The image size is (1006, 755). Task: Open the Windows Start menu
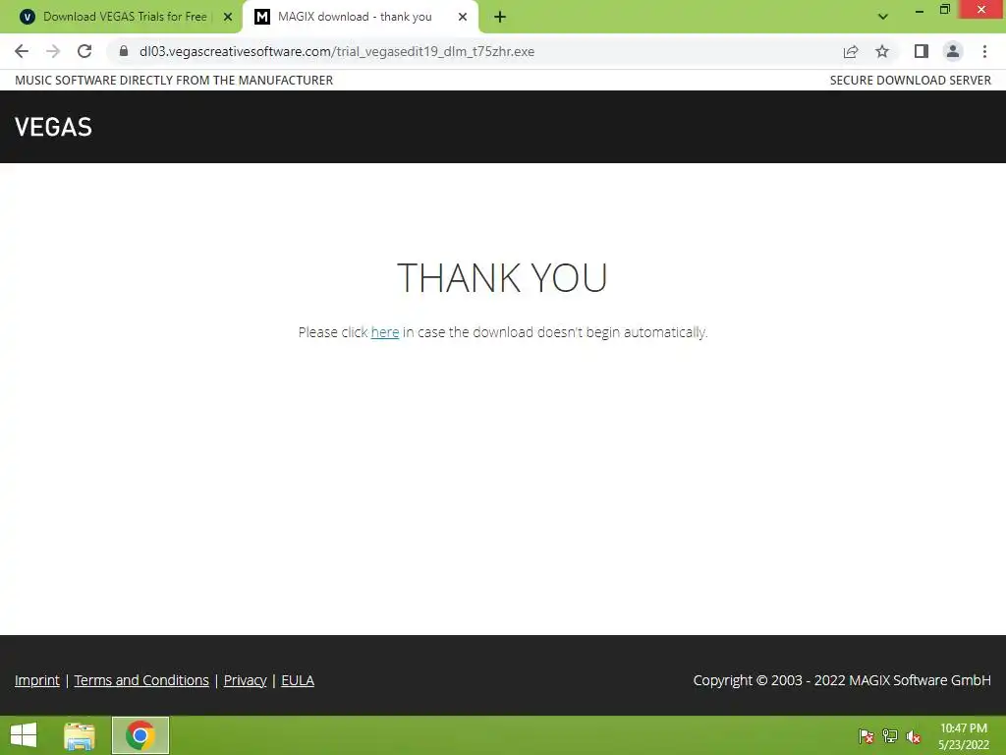[24, 735]
